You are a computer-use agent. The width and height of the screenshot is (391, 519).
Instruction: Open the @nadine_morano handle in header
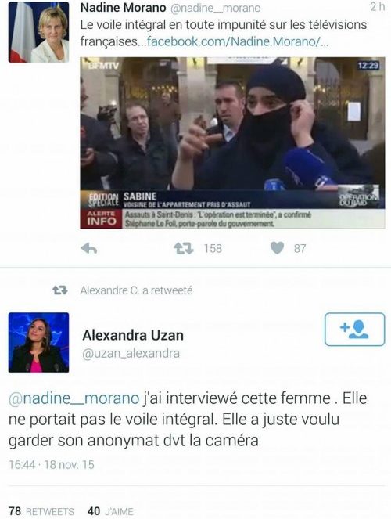pos(216,8)
